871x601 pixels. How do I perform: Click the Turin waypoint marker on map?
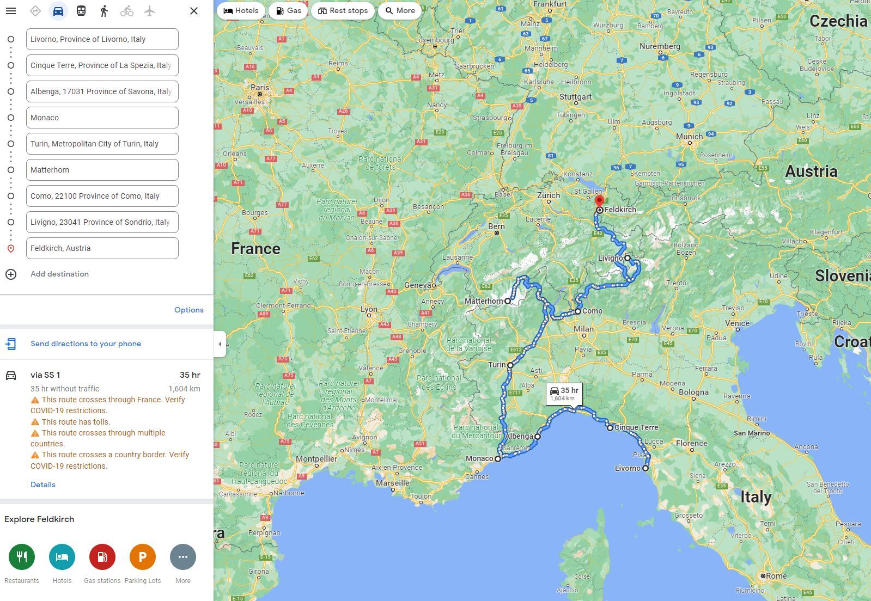(510, 365)
